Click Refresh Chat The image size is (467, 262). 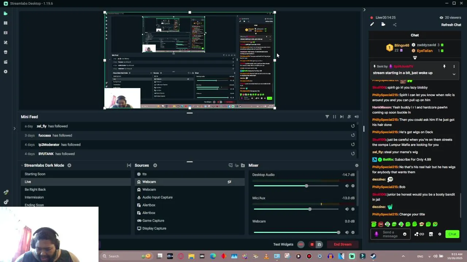451,25
